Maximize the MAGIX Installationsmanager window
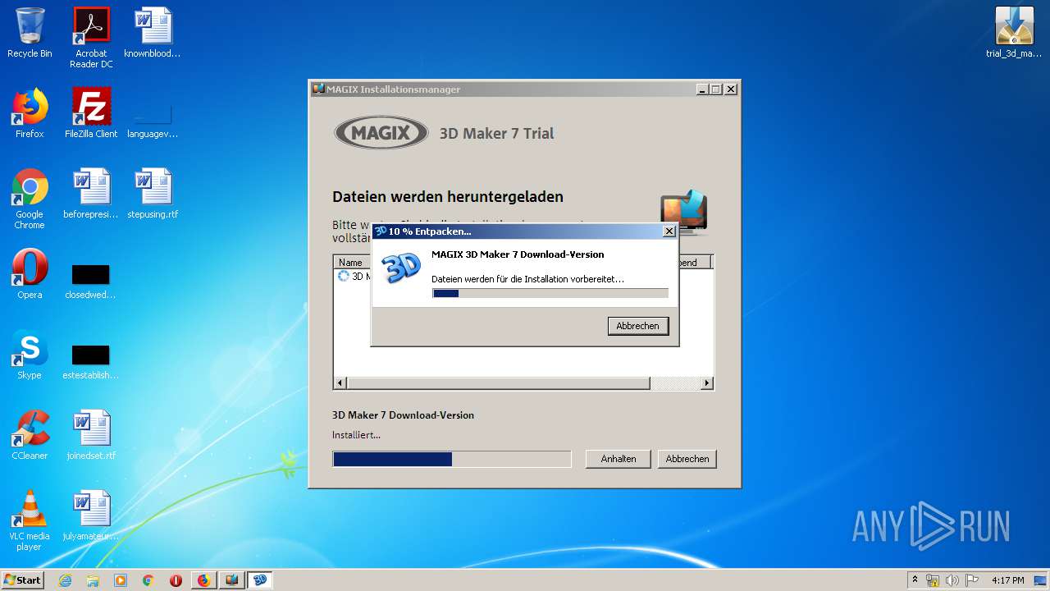Image resolution: width=1050 pixels, height=591 pixels. (716, 89)
